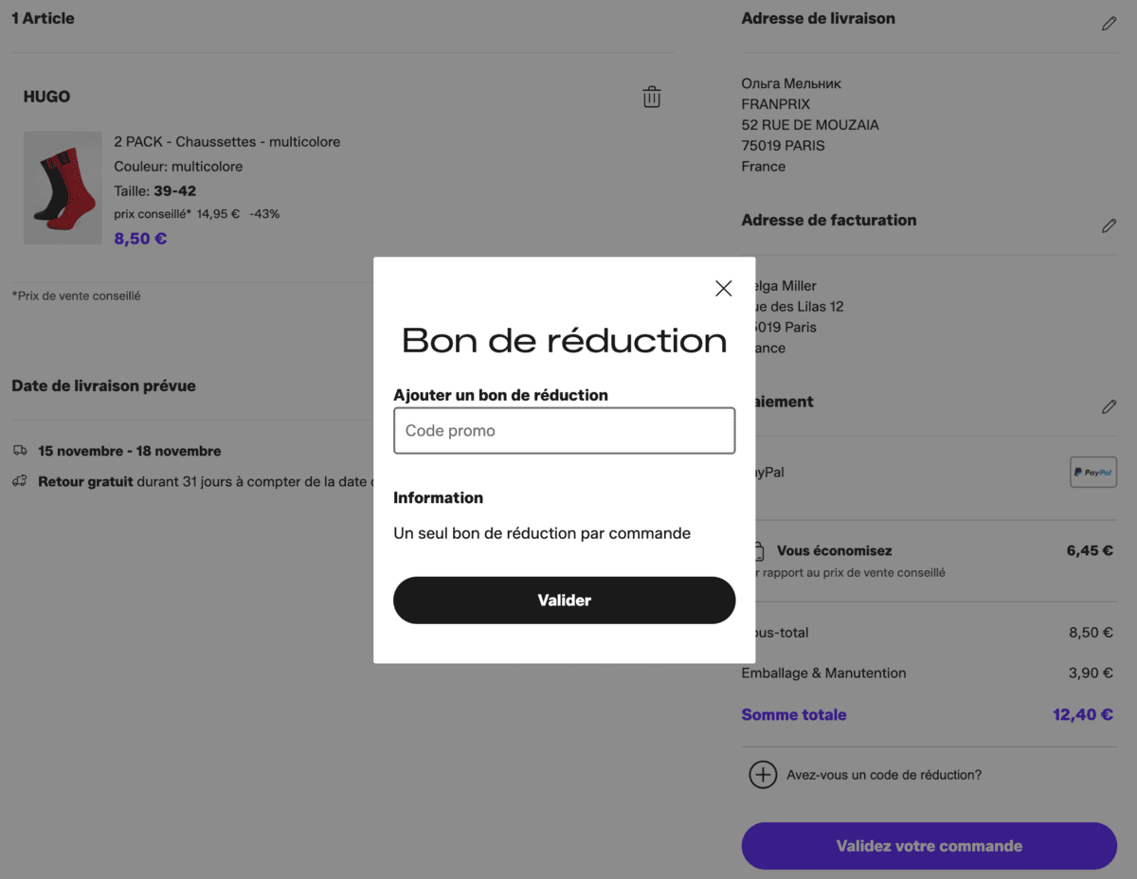Click the trash icon to remove HUGO socks
Viewport: 1137px width, 879px height.
pos(651,96)
